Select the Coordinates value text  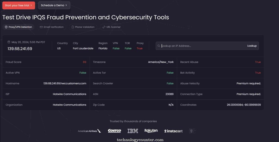point(244,105)
